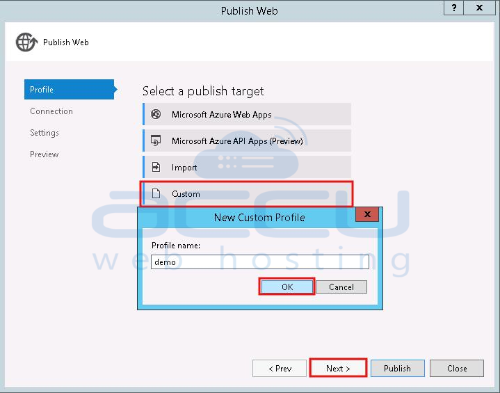
Task: Cancel the New Custom Profile dialog
Action: [x=341, y=287]
